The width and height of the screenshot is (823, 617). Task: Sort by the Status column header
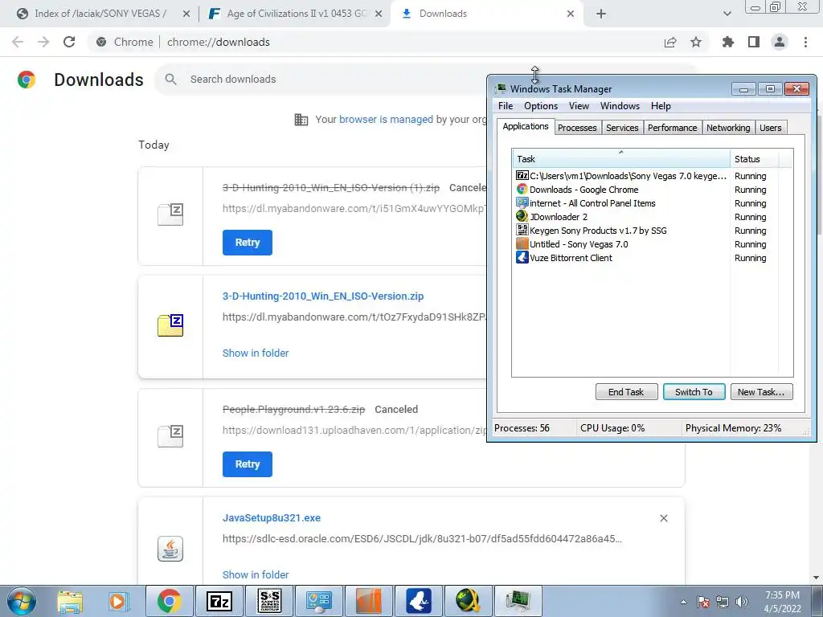(754, 159)
